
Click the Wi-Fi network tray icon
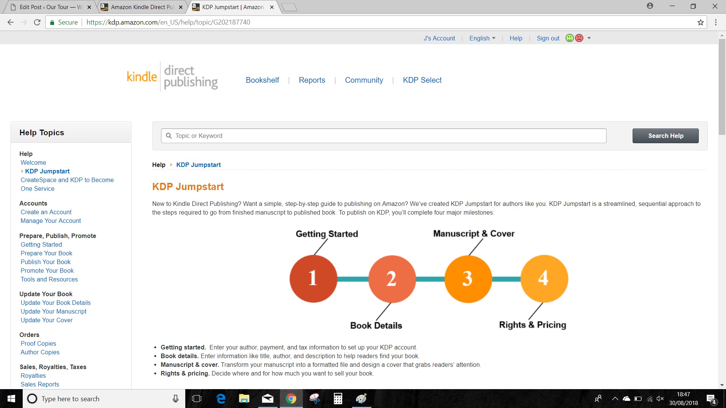650,399
